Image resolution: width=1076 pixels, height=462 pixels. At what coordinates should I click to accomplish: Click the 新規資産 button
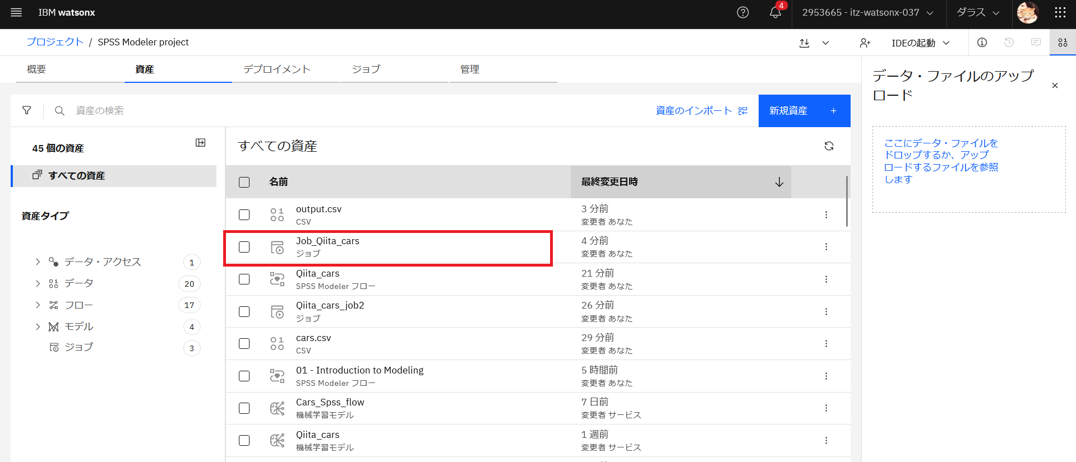pos(804,111)
